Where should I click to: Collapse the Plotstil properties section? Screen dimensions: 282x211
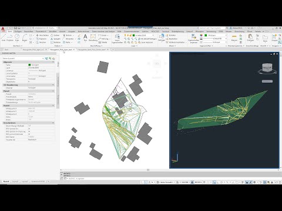[53, 91]
